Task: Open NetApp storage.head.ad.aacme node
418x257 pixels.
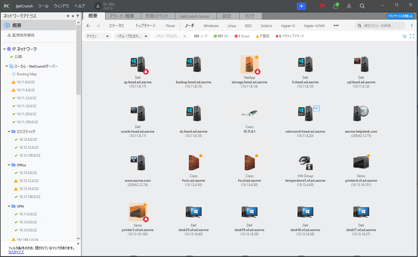Action: (250, 64)
